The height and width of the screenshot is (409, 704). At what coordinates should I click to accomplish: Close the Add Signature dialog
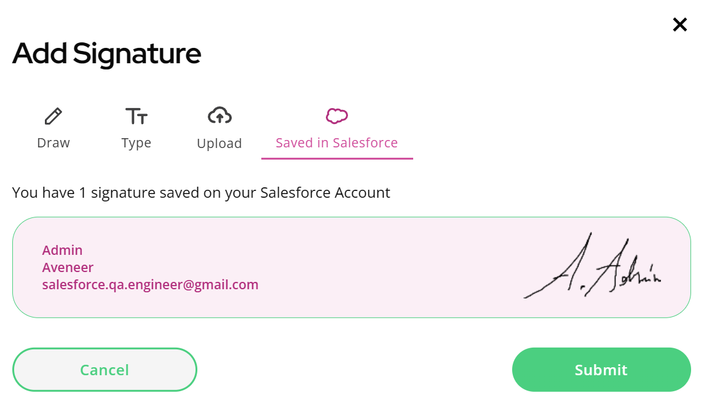[680, 24]
